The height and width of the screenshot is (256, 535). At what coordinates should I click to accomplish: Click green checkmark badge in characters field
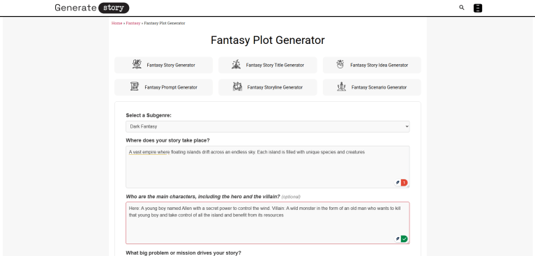pyautogui.click(x=405, y=239)
